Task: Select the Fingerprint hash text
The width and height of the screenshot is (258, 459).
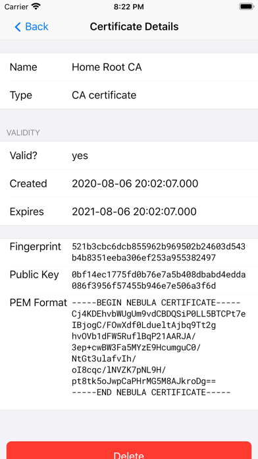Action: 159,253
